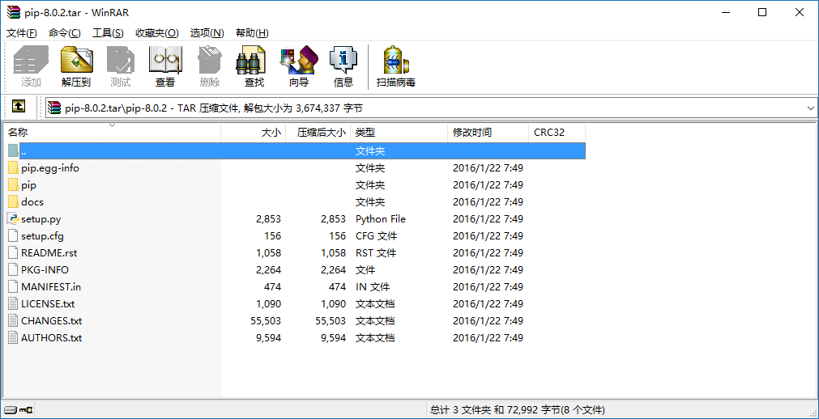The width and height of the screenshot is (819, 419).
Task: Expand the address bar path dropdown
Action: click(811, 108)
